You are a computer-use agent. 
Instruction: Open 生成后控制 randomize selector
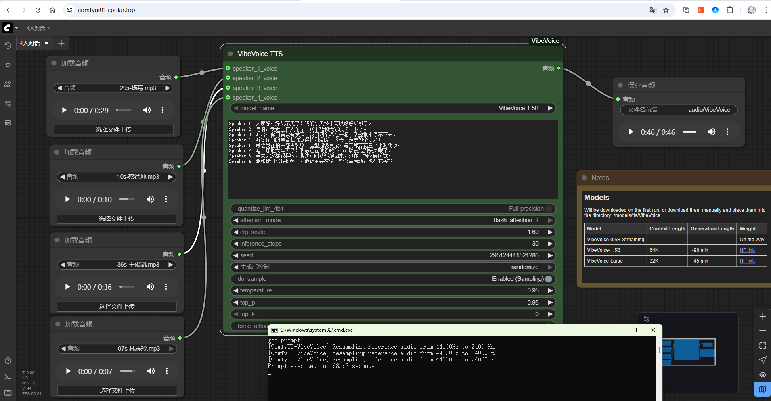click(x=393, y=267)
